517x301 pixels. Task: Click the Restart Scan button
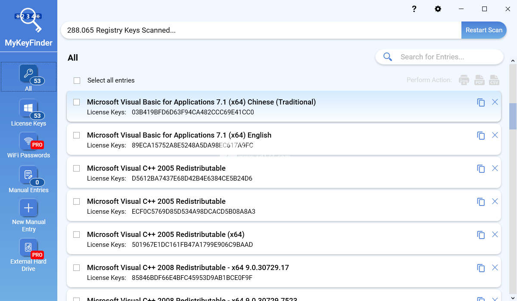coord(484,30)
